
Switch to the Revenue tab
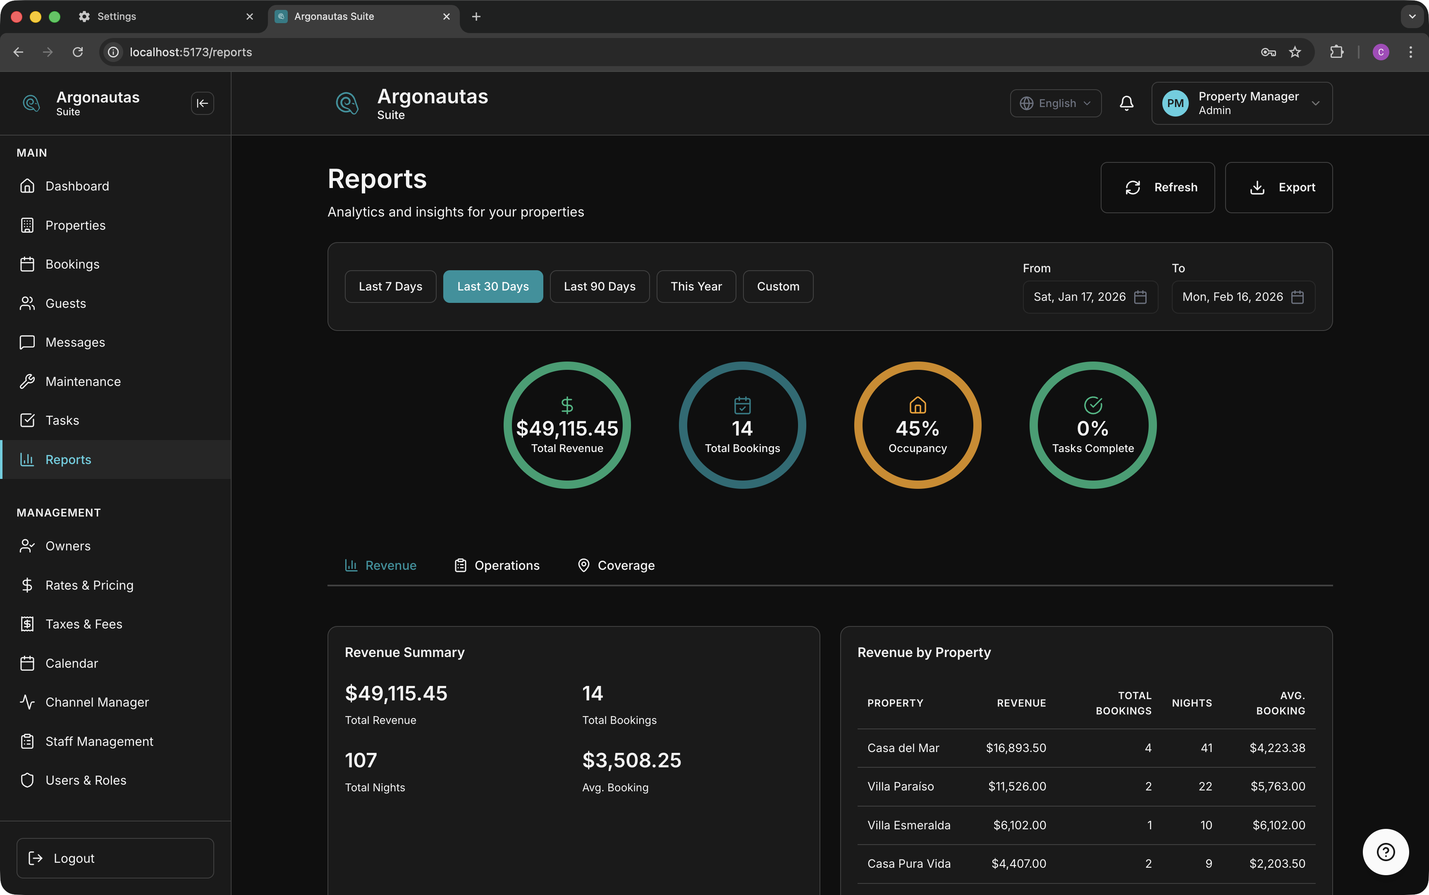click(381, 565)
